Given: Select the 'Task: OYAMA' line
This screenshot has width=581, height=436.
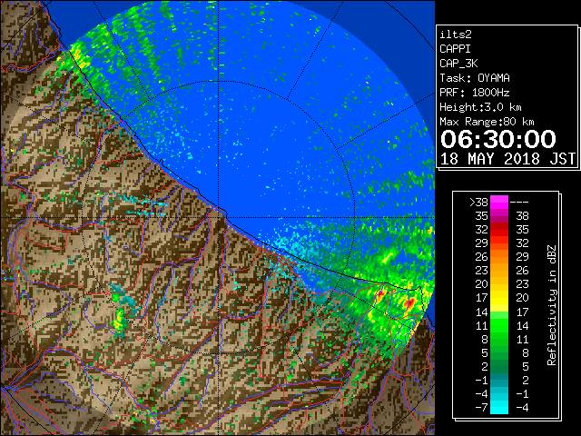Looking at the screenshot, I should tap(475, 78).
